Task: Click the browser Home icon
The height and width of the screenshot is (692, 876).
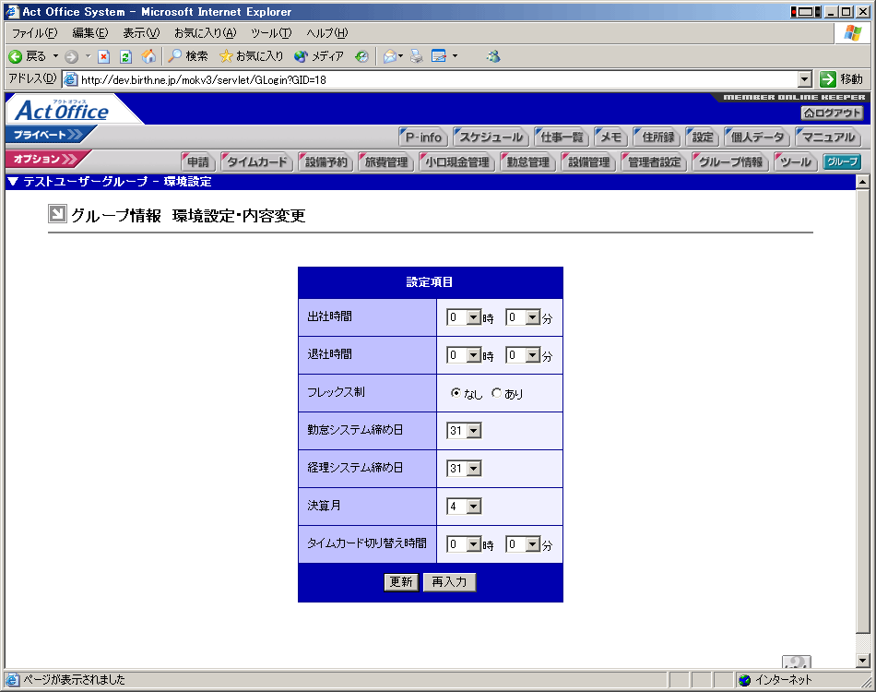Action: point(148,56)
